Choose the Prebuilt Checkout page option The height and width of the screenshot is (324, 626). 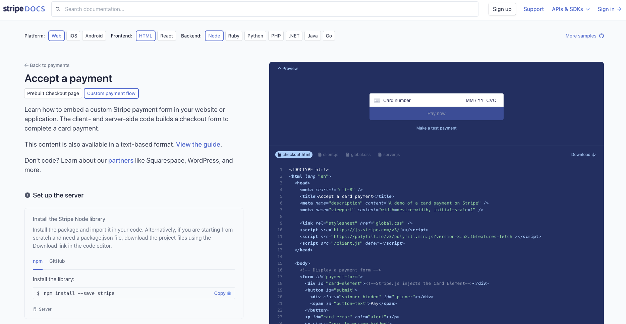click(x=53, y=93)
